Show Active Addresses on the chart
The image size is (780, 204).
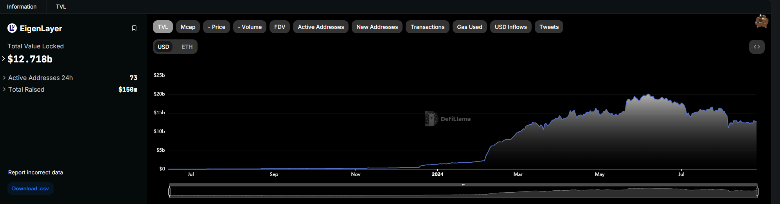(321, 27)
